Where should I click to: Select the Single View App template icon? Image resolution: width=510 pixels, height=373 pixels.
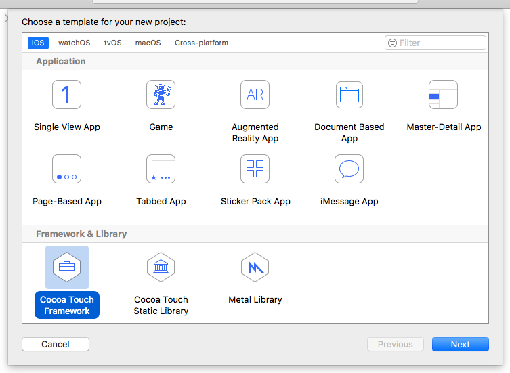[x=66, y=95]
